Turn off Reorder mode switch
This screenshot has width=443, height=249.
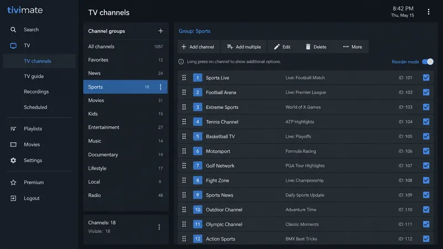(x=427, y=61)
